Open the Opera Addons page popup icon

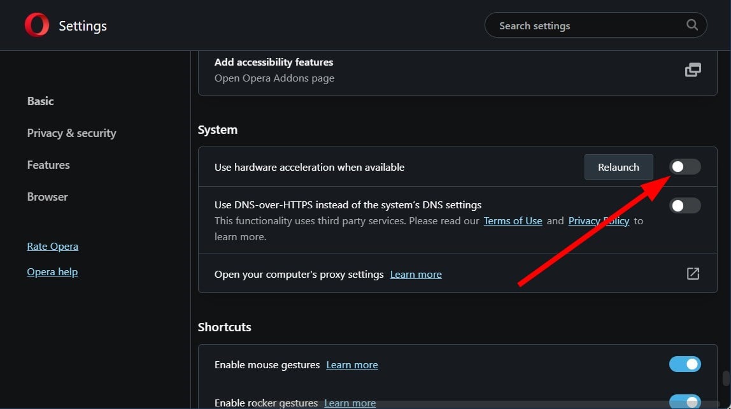693,70
